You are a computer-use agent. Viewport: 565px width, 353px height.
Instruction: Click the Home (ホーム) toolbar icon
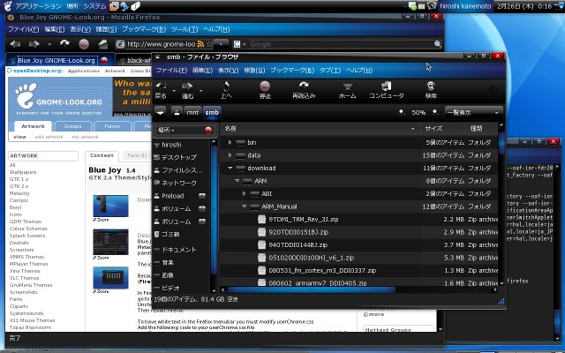click(348, 87)
